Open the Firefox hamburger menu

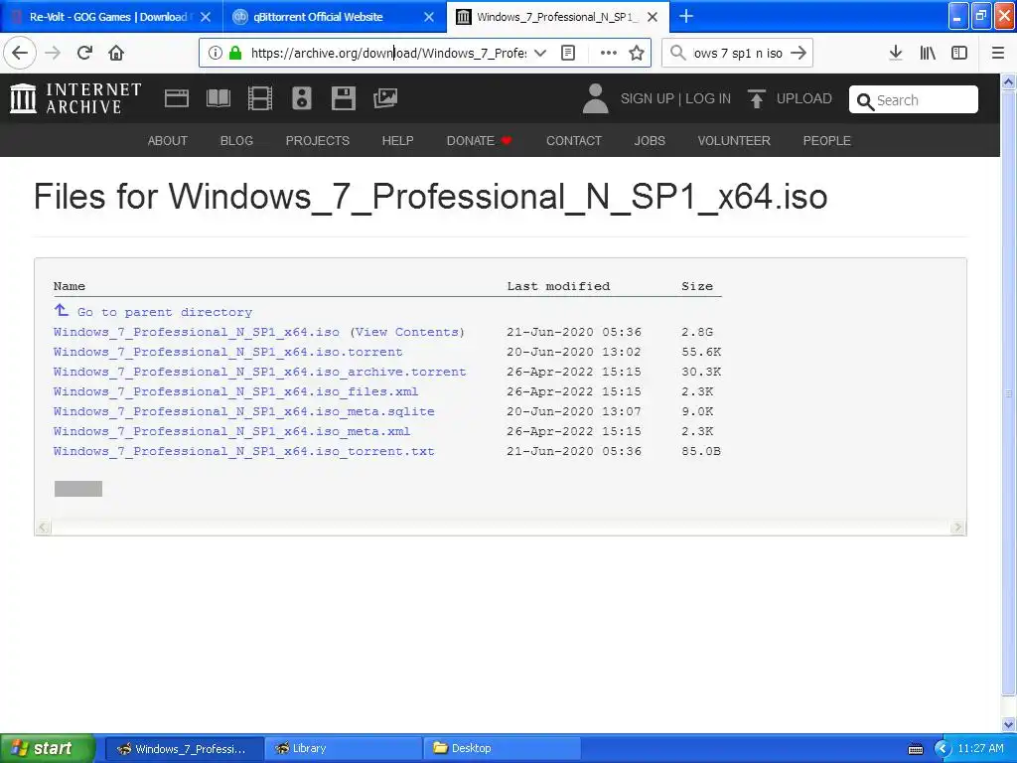click(x=998, y=53)
